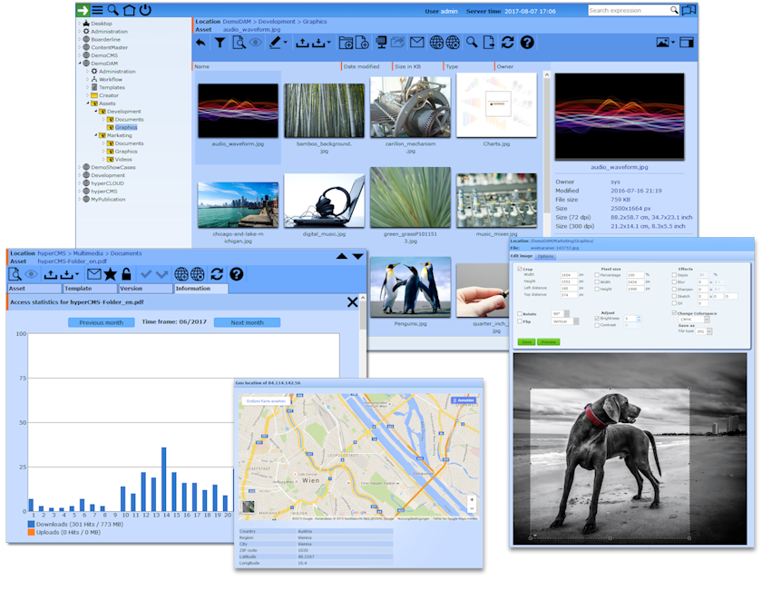Click the magnifier search icon in the main toolbar
This screenshot has height=591, width=762.
point(472,43)
